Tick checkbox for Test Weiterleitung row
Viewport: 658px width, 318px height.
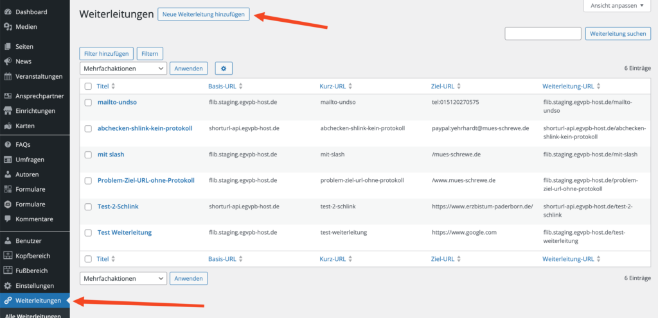89,232
